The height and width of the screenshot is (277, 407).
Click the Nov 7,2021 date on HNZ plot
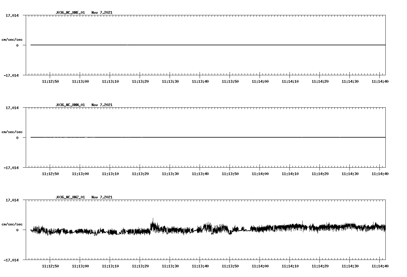coord(102,197)
